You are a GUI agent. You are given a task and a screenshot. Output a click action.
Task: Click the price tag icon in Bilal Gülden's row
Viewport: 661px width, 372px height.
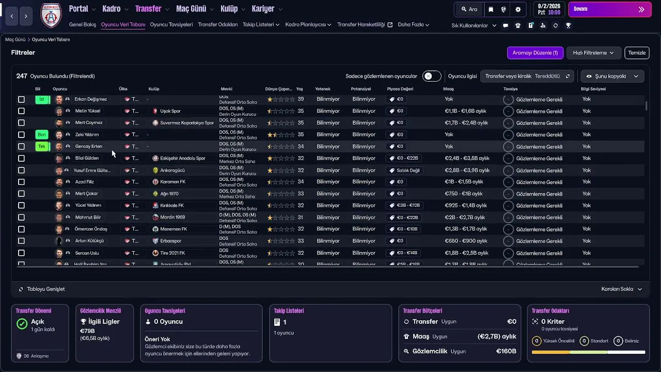392,159
